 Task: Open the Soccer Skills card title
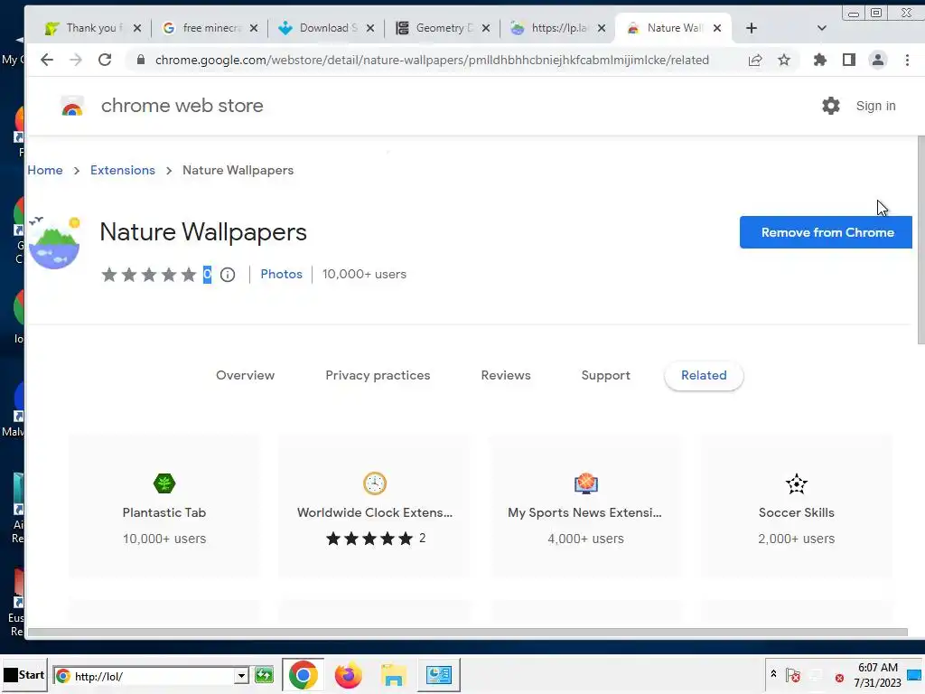click(x=797, y=513)
